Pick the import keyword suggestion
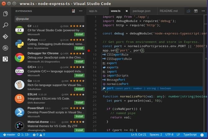Image resolution: width=208 pixels, height=139 pixels. click(x=152, y=72)
